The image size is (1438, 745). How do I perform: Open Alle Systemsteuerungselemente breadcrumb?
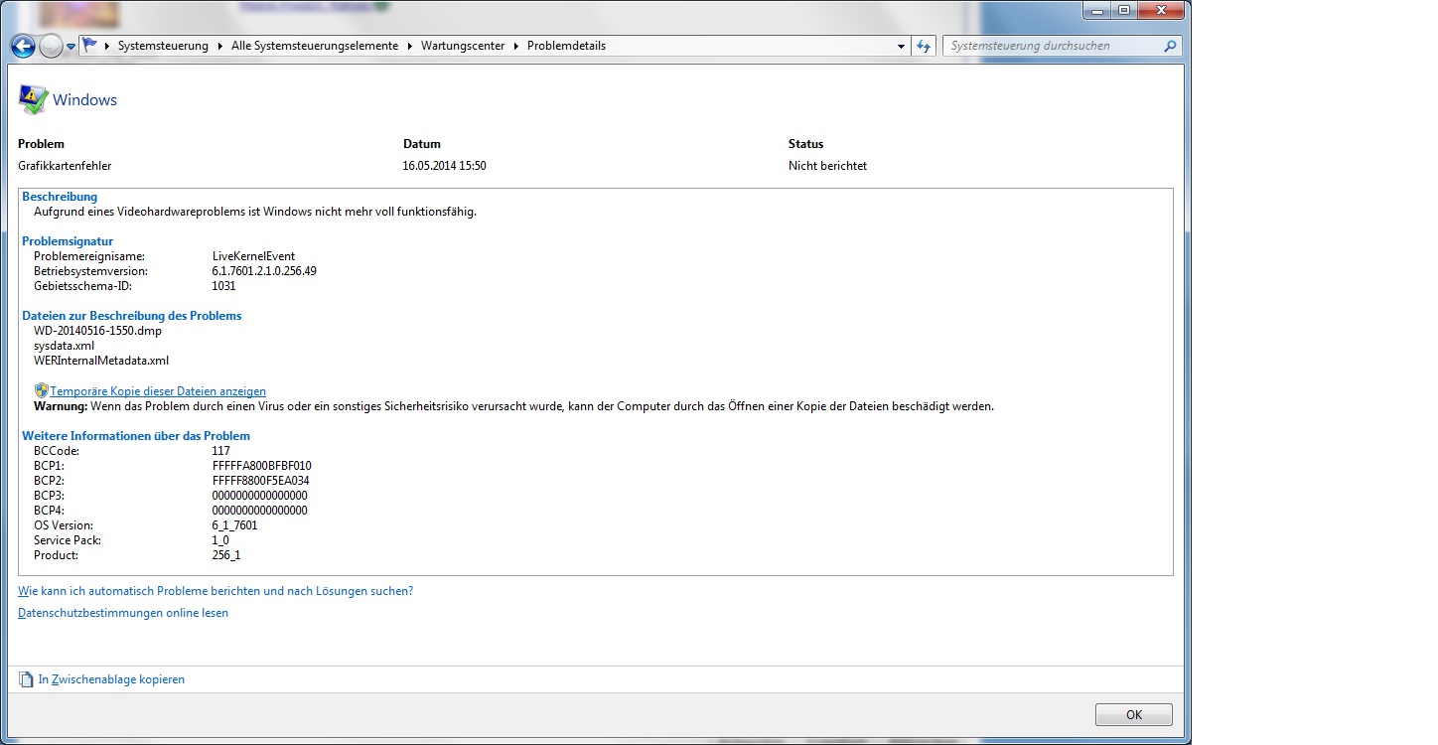(315, 46)
